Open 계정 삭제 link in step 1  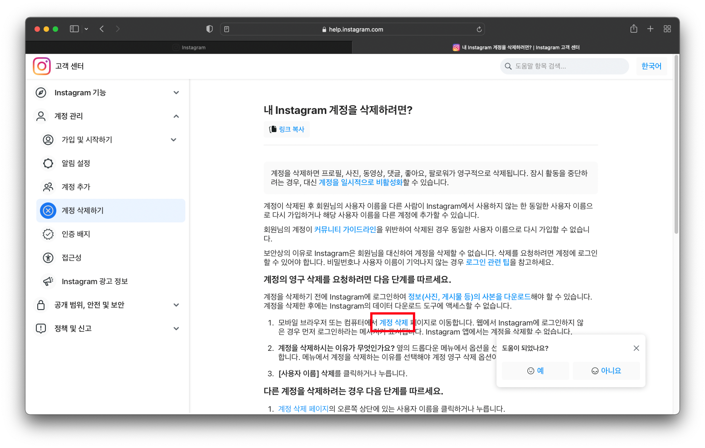tap(393, 323)
